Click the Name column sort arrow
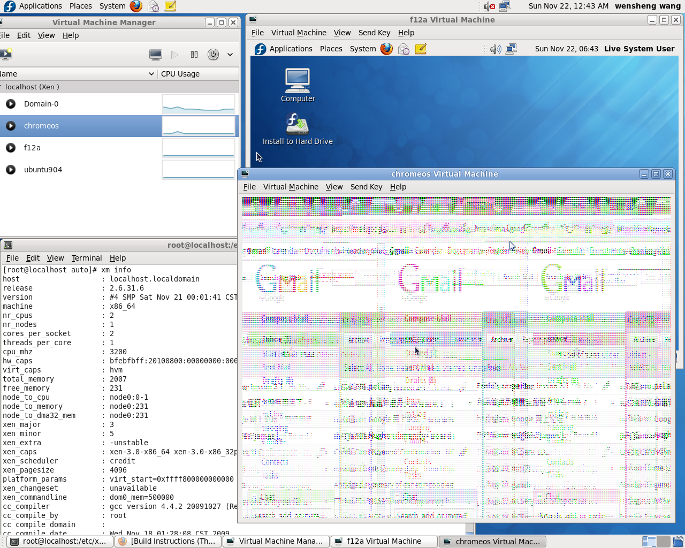This screenshot has height=548, width=685. (151, 74)
